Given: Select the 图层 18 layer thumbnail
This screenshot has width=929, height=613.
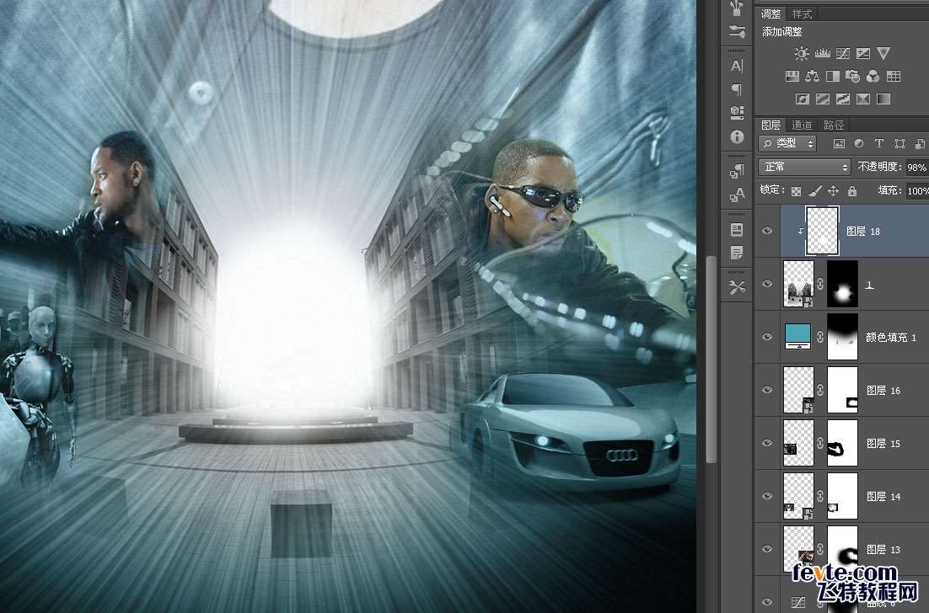Looking at the screenshot, I should [x=822, y=231].
